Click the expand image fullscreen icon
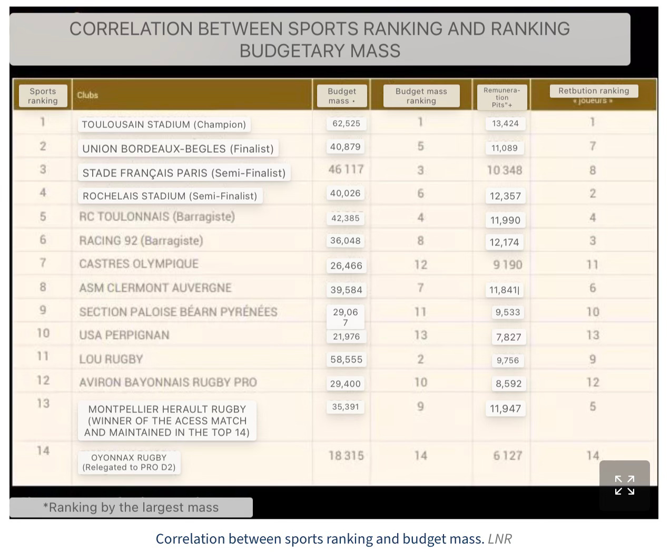Image resolution: width=670 pixels, height=552 pixels. (x=624, y=485)
